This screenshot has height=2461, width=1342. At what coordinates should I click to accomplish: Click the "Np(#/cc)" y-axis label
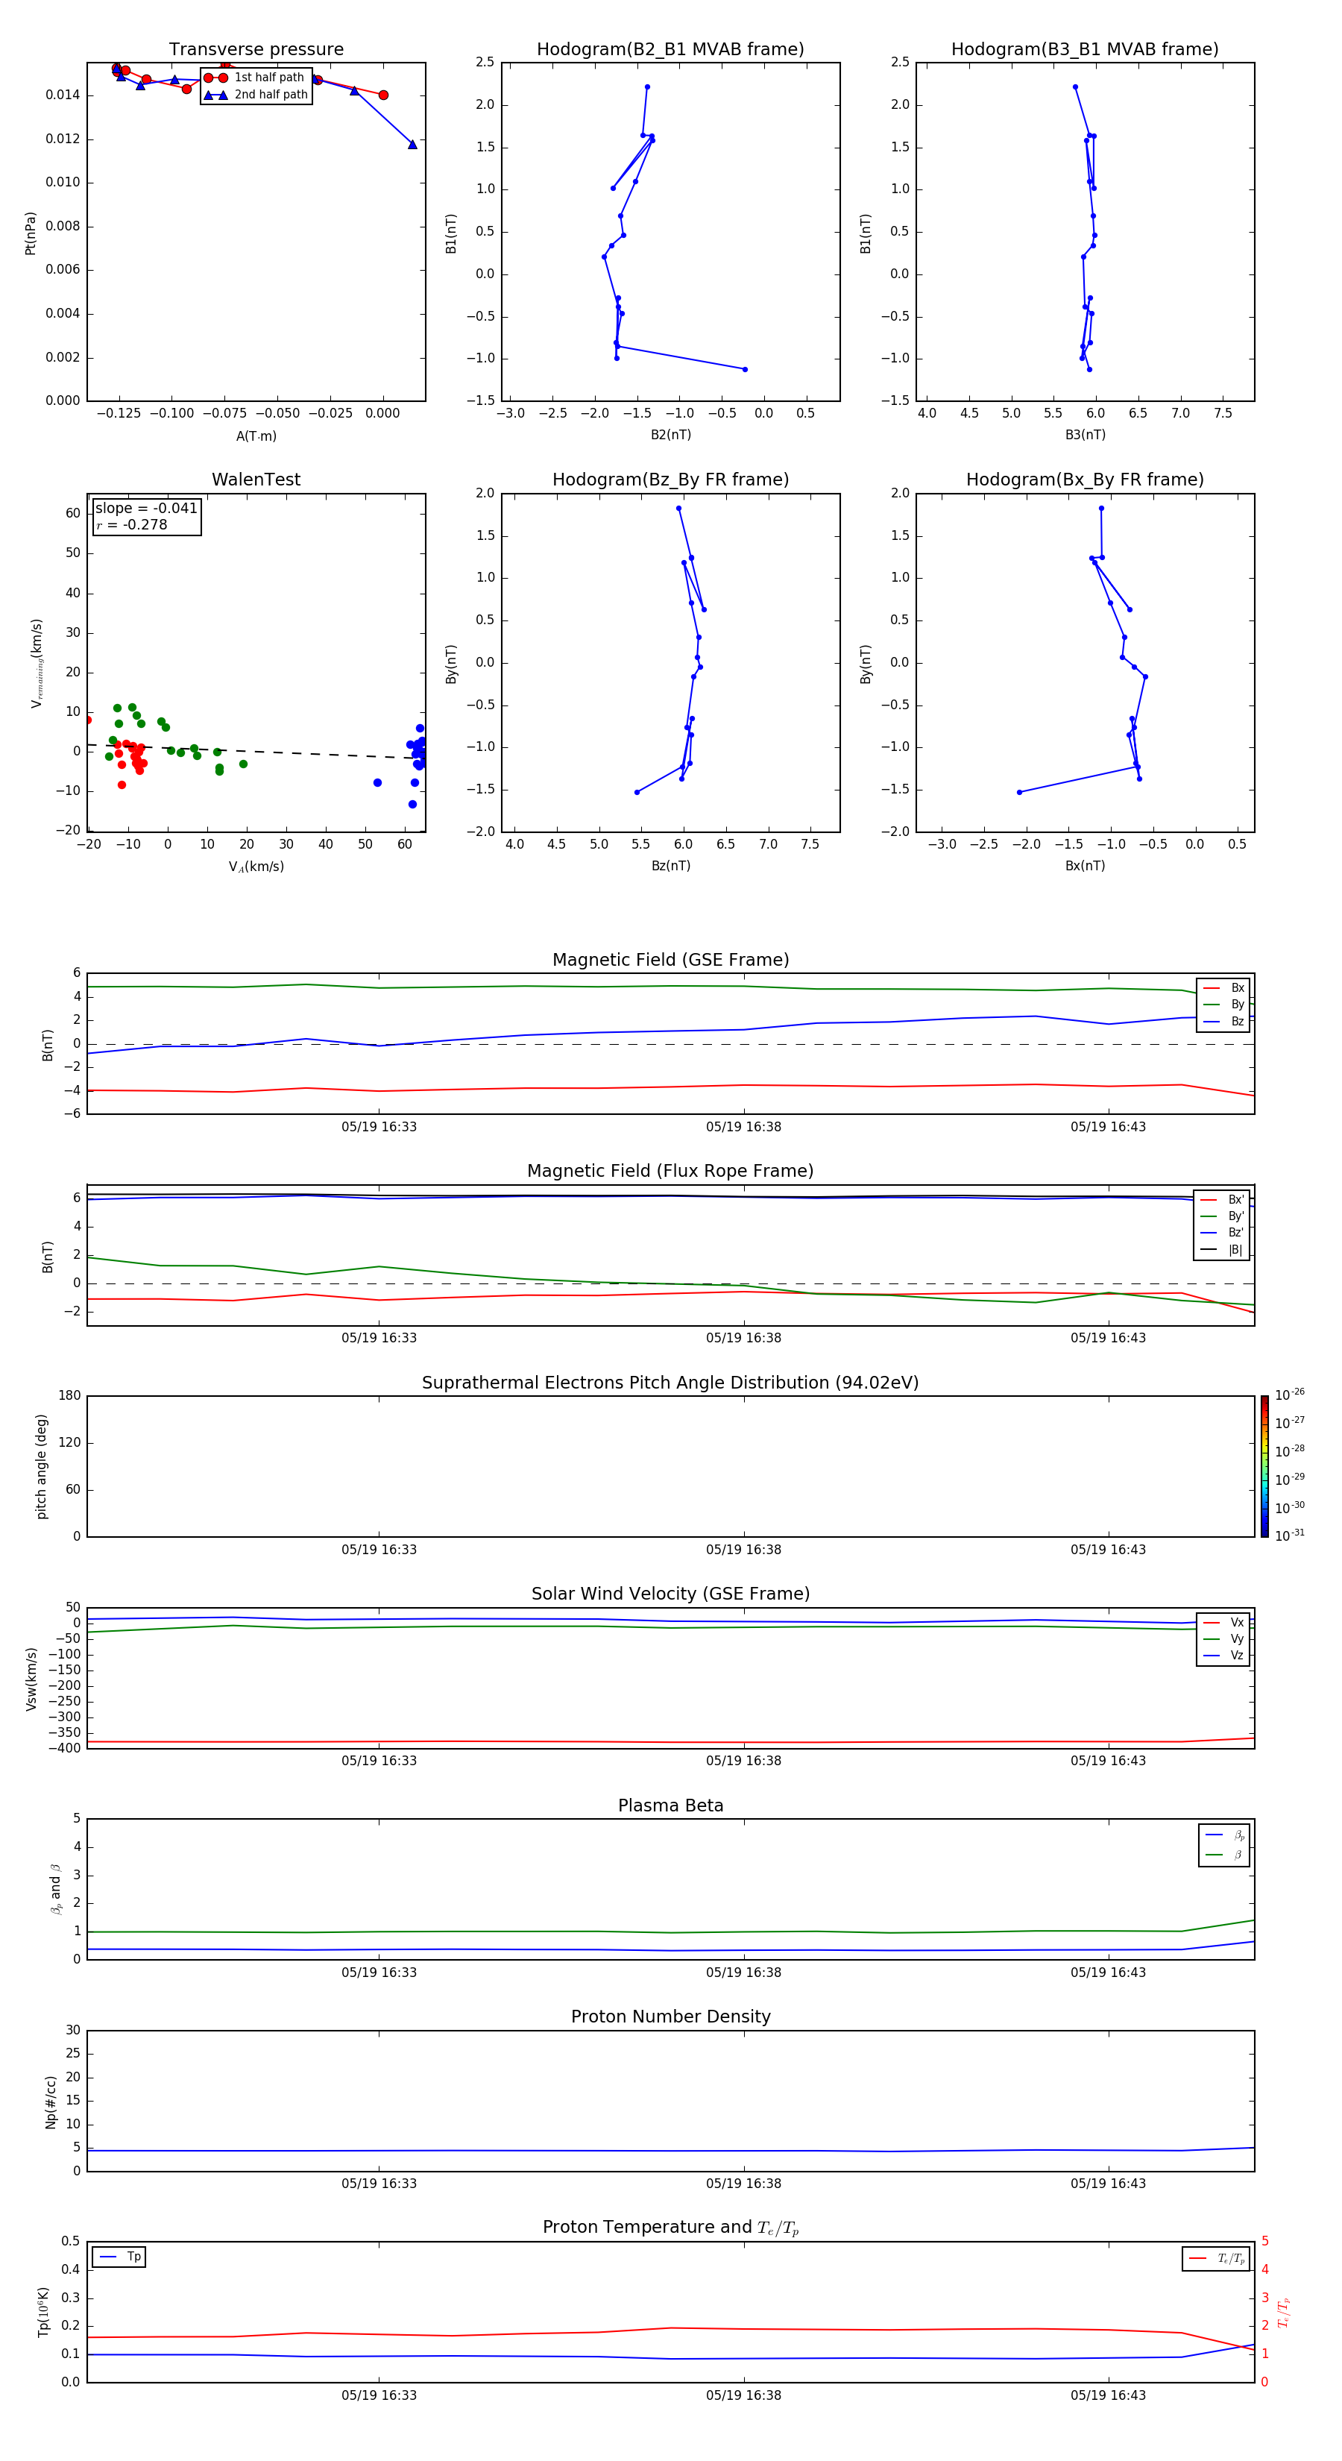(x=51, y=2101)
